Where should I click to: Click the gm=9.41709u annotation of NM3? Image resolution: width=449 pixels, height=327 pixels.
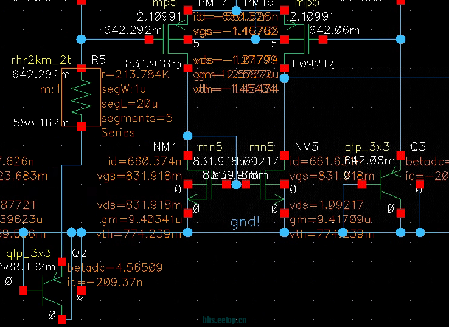(331, 219)
